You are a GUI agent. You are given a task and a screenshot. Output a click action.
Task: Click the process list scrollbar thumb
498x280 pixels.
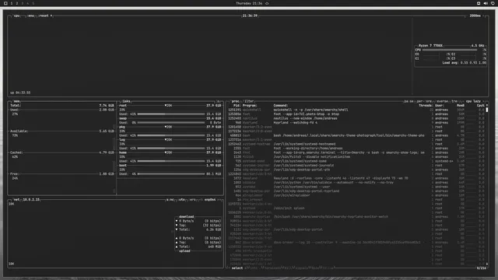[487, 110]
